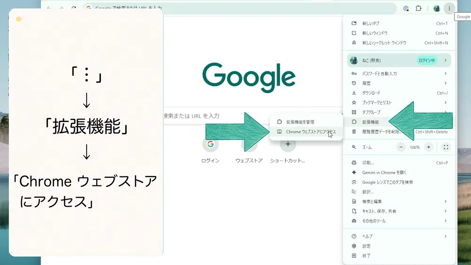
Task: Click the puzzle icon beside 拡張機能を管理
Action: [279, 122]
